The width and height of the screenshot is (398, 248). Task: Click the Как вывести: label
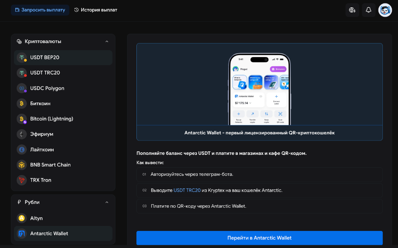150,163
